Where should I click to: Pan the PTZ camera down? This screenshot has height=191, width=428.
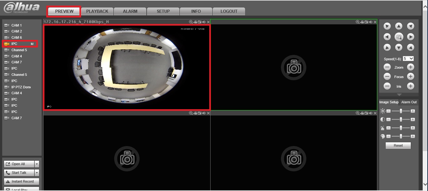pos(399,47)
